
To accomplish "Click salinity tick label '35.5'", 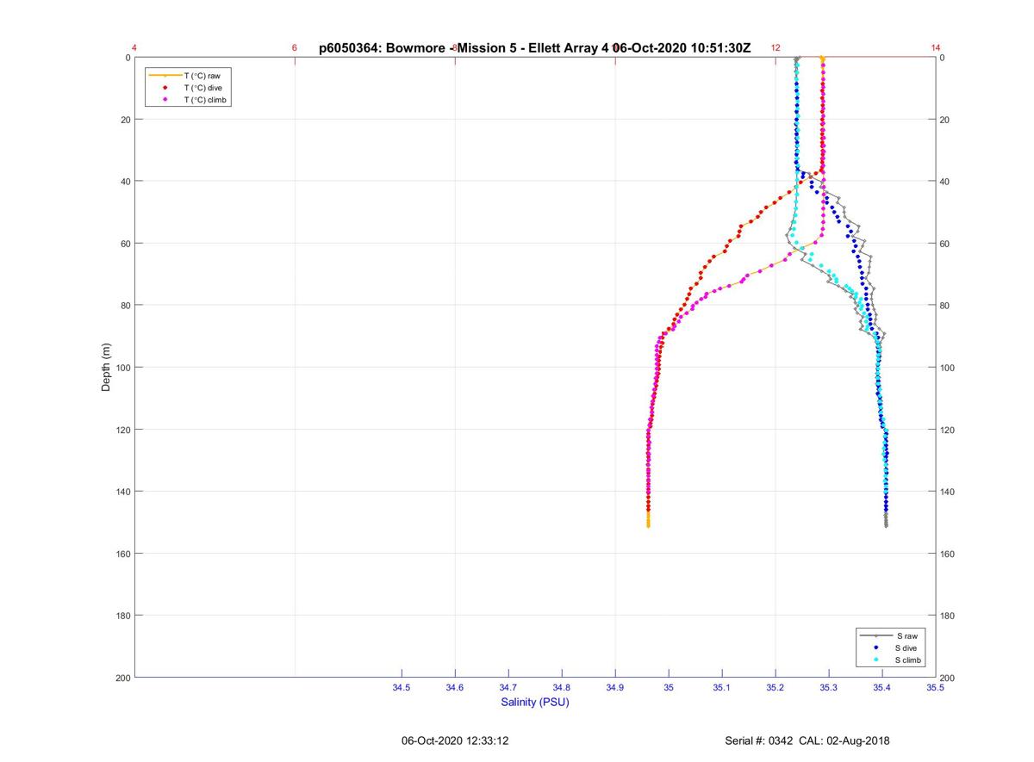I will [x=936, y=688].
